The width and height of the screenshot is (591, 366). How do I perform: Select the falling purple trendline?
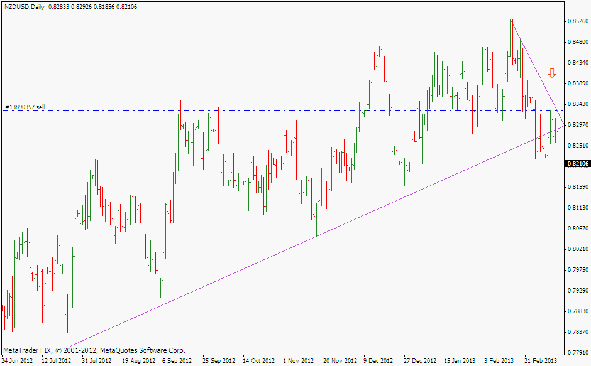pos(534,68)
